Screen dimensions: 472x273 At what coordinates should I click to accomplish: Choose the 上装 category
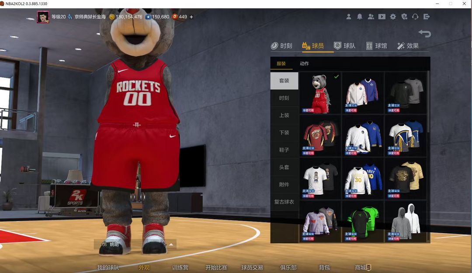point(284,115)
